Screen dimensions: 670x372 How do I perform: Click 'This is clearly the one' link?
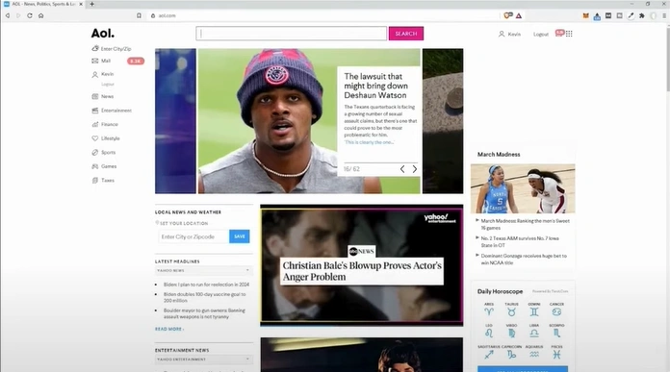point(370,142)
